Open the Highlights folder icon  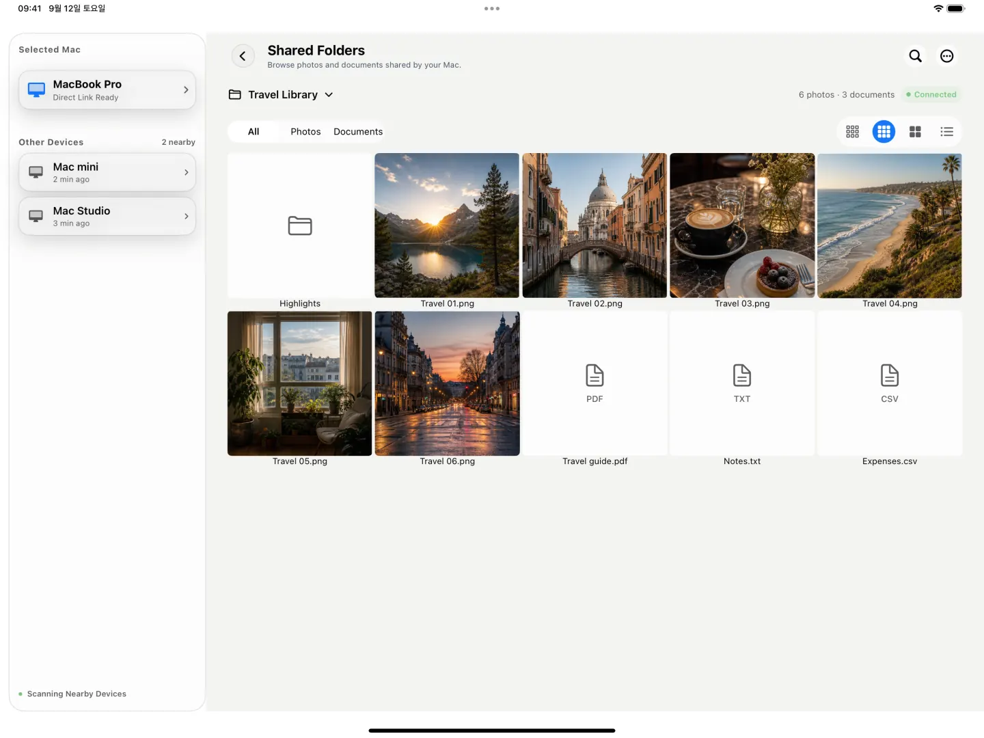point(300,225)
